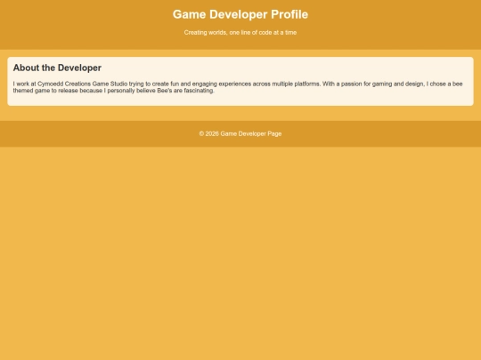481x360 pixels.
Task: Click the tagline "Creating worlds, one line of code at a time"
Action: 240,33
